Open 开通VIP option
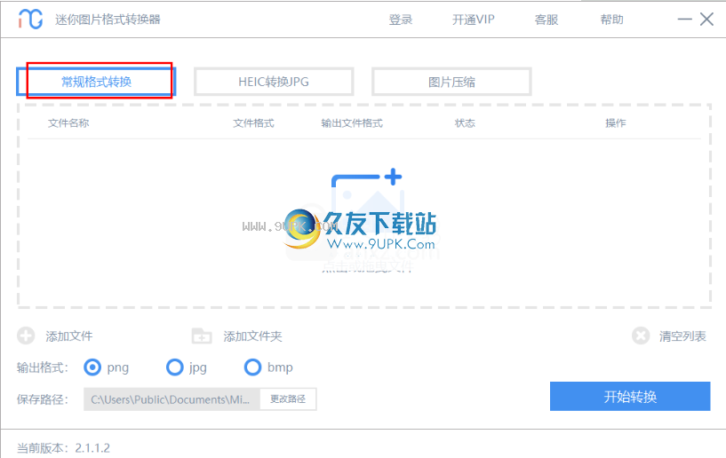 [474, 20]
